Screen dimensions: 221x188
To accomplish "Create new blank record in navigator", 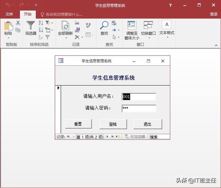I will click(118, 136).
